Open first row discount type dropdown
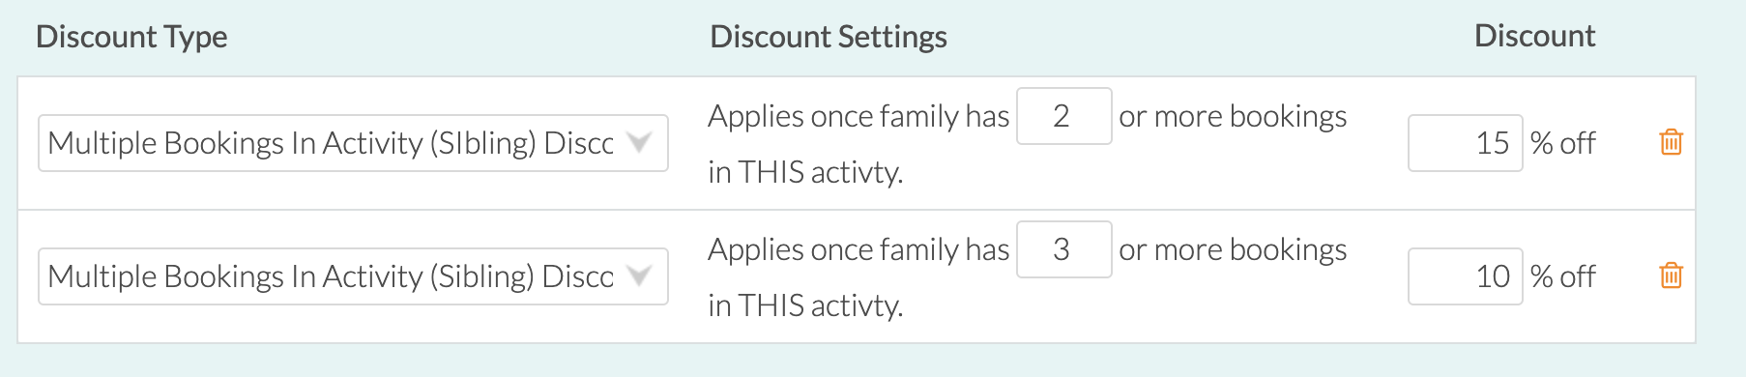 pos(353,143)
